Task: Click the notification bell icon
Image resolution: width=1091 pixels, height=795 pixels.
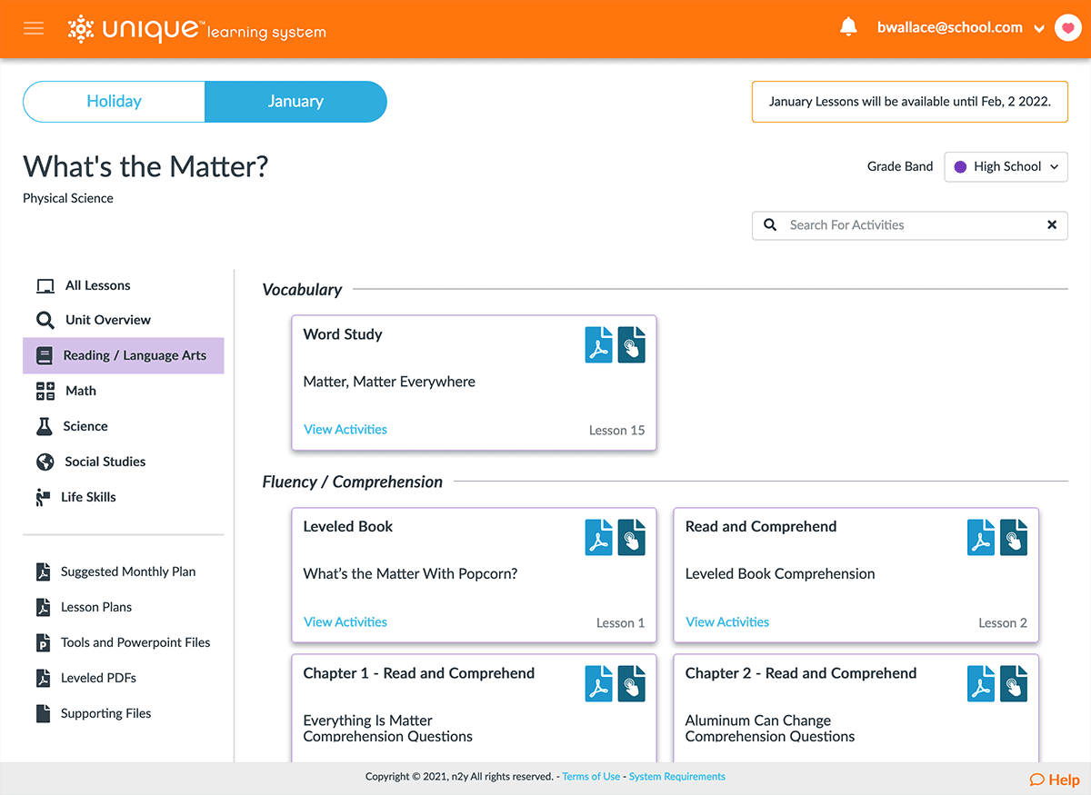Action: [848, 26]
